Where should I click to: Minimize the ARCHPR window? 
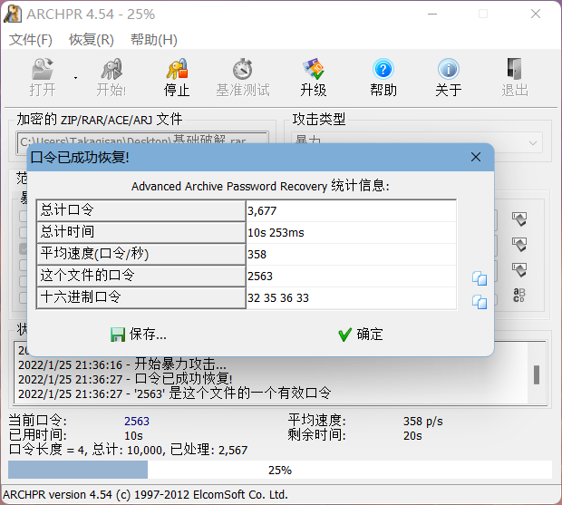pyautogui.click(x=432, y=14)
